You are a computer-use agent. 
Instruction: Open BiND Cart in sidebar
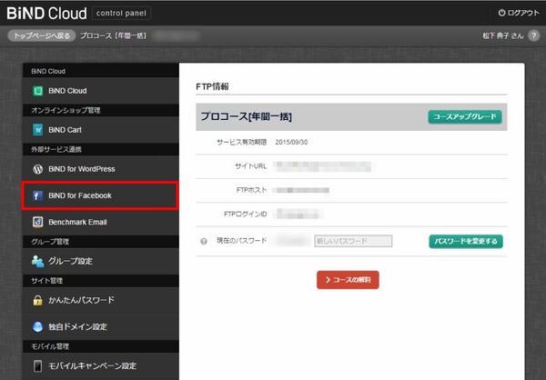101,130
